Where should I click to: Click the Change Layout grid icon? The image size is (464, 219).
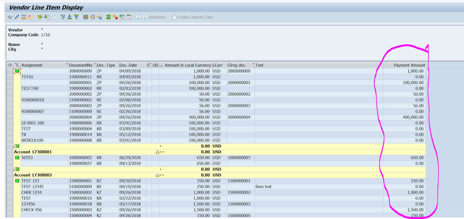(x=86, y=17)
